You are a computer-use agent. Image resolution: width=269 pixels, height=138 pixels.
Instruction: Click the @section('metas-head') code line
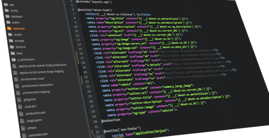point(95,10)
